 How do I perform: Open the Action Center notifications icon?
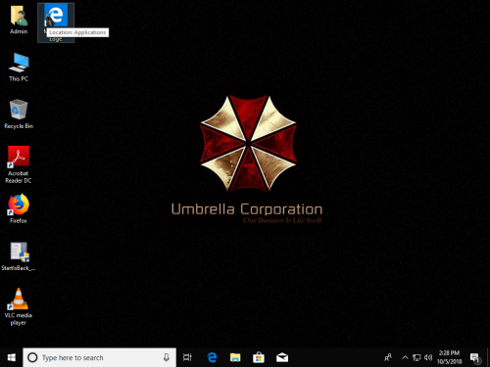pyautogui.click(x=475, y=358)
